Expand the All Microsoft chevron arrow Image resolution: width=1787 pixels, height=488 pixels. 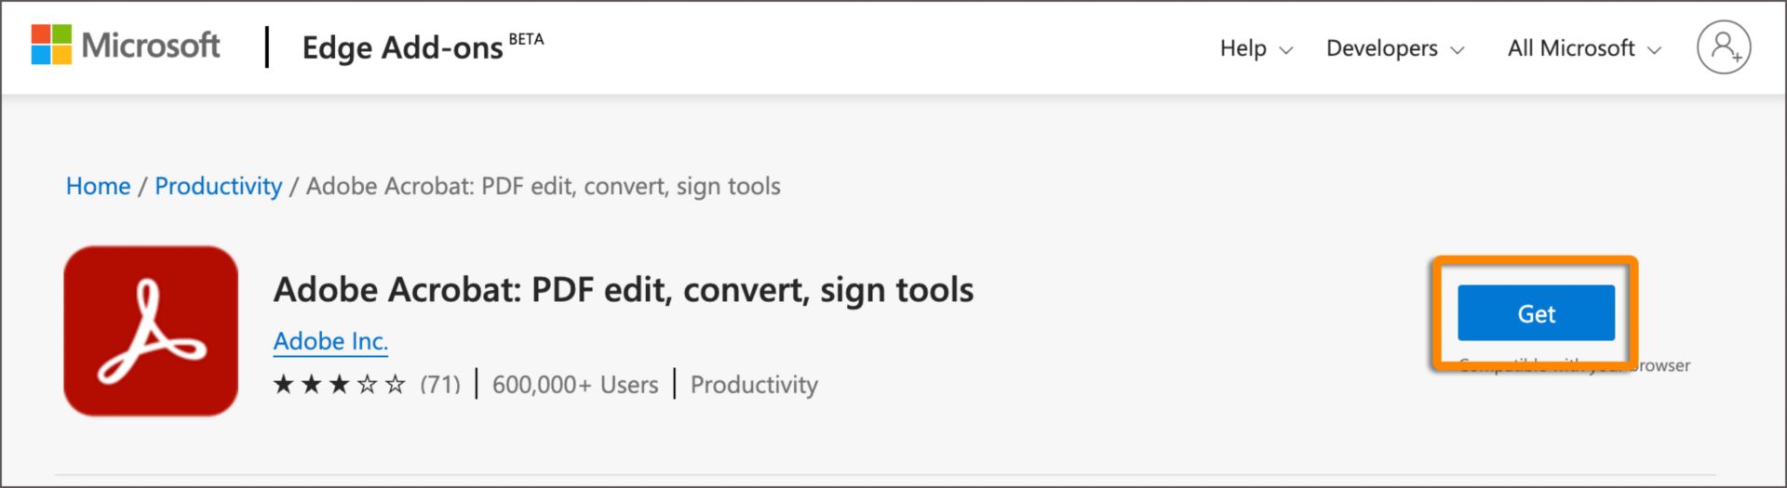pos(1655,50)
